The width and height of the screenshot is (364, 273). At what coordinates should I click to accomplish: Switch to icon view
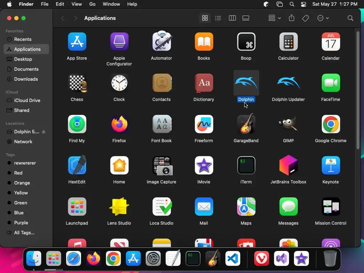(205, 18)
